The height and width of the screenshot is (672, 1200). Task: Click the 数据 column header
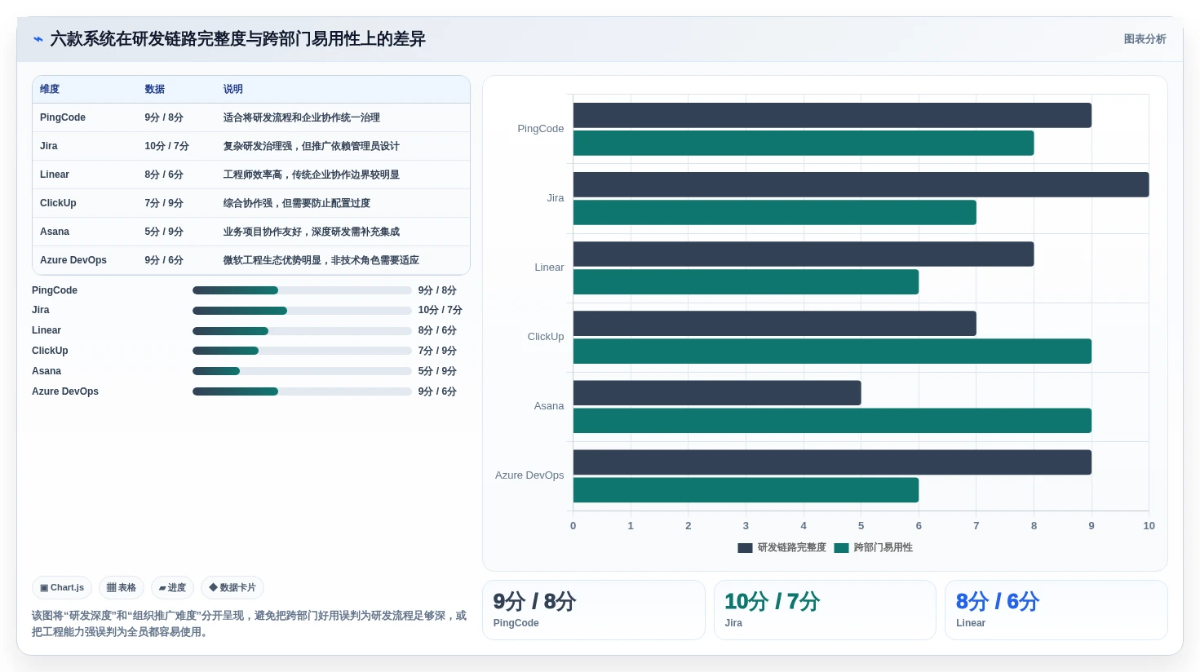pyautogui.click(x=155, y=89)
